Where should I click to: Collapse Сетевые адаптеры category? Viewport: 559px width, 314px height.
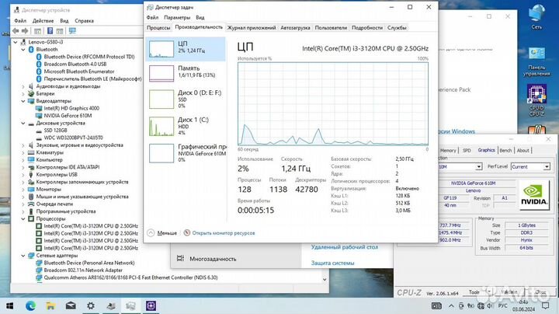tap(23, 256)
